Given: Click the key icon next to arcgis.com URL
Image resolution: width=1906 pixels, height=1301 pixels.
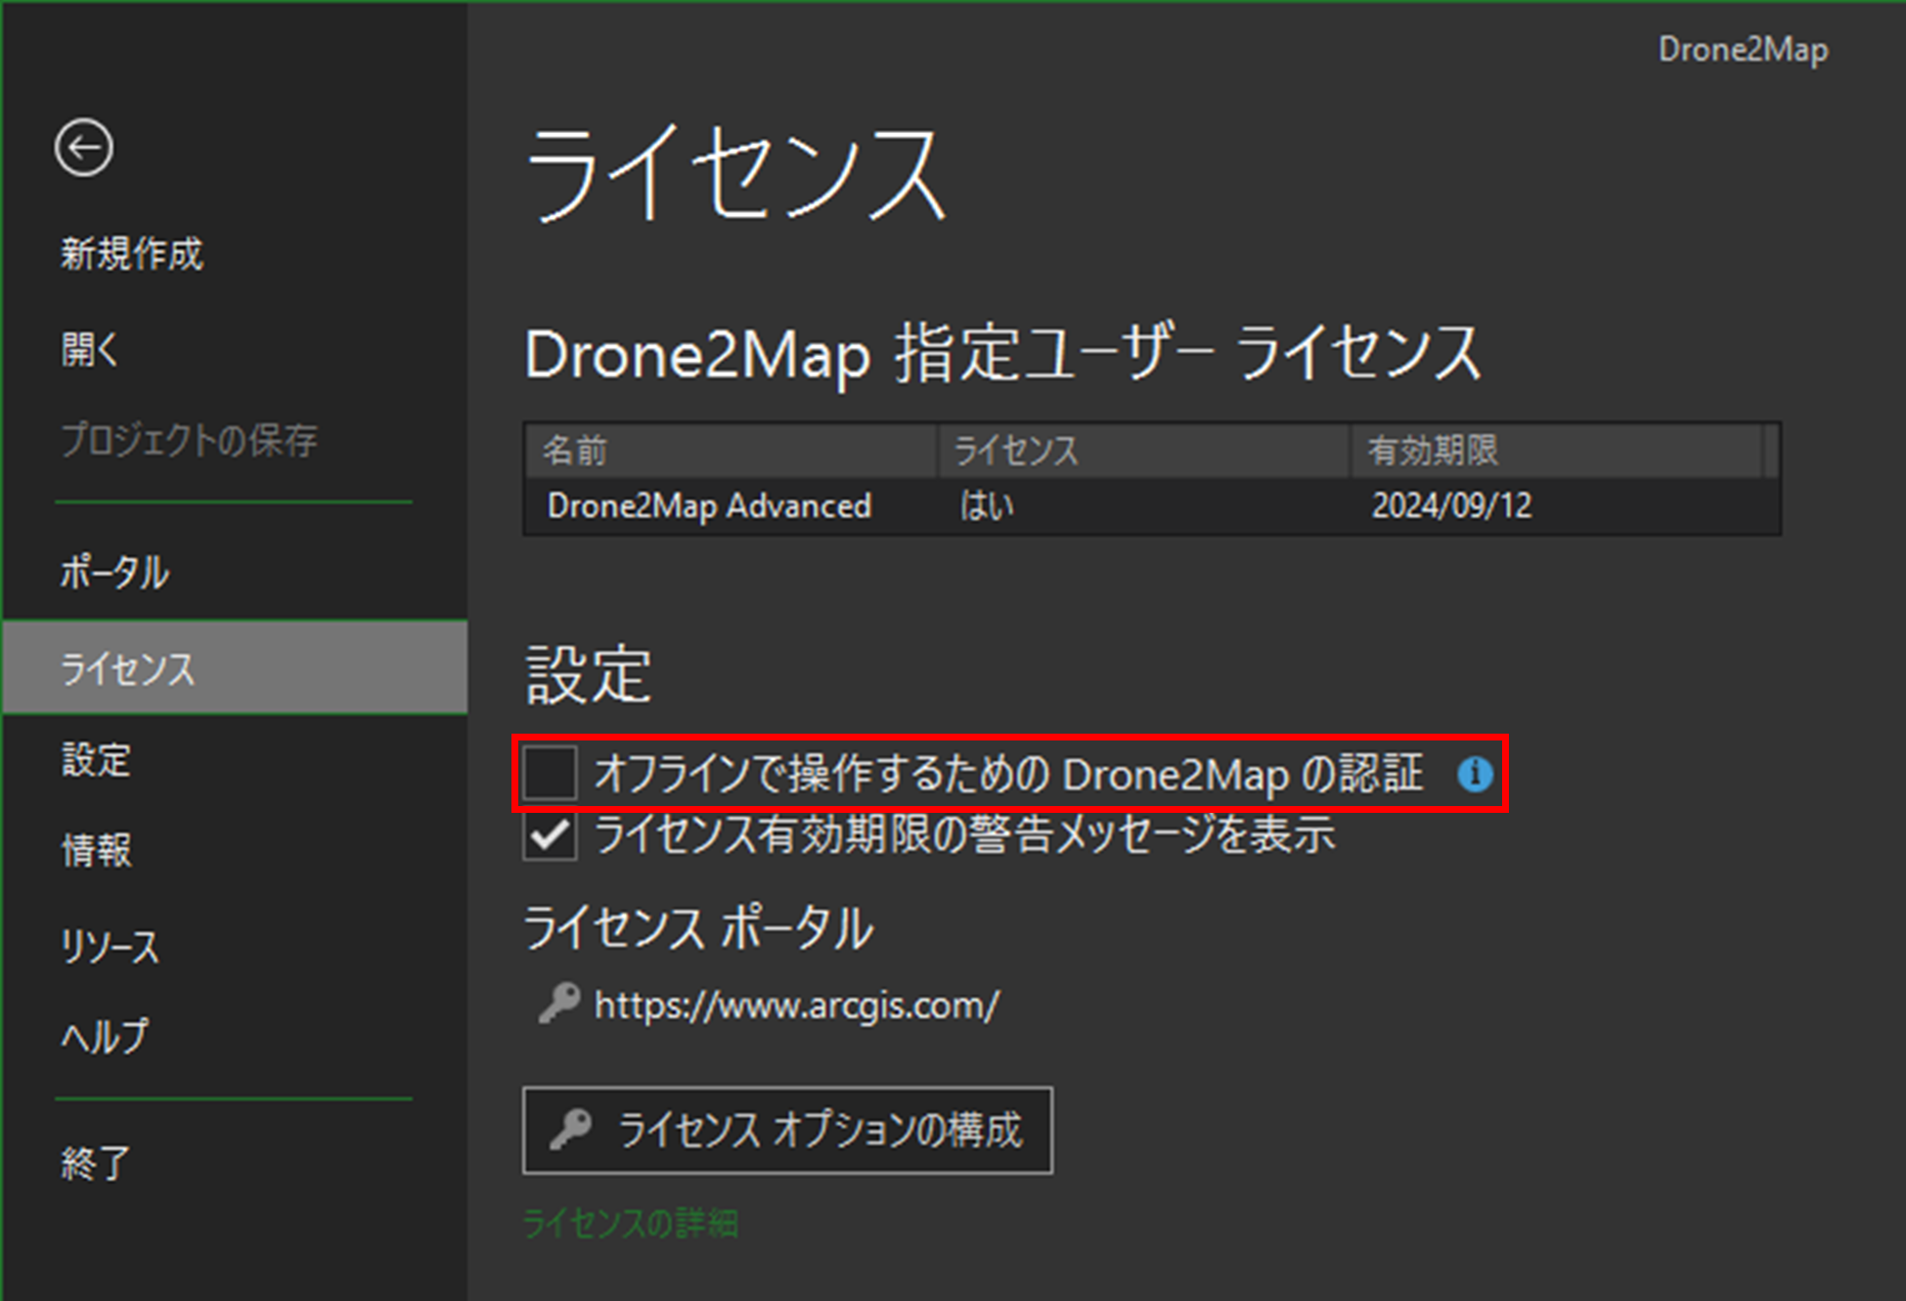Looking at the screenshot, I should point(559,1004).
